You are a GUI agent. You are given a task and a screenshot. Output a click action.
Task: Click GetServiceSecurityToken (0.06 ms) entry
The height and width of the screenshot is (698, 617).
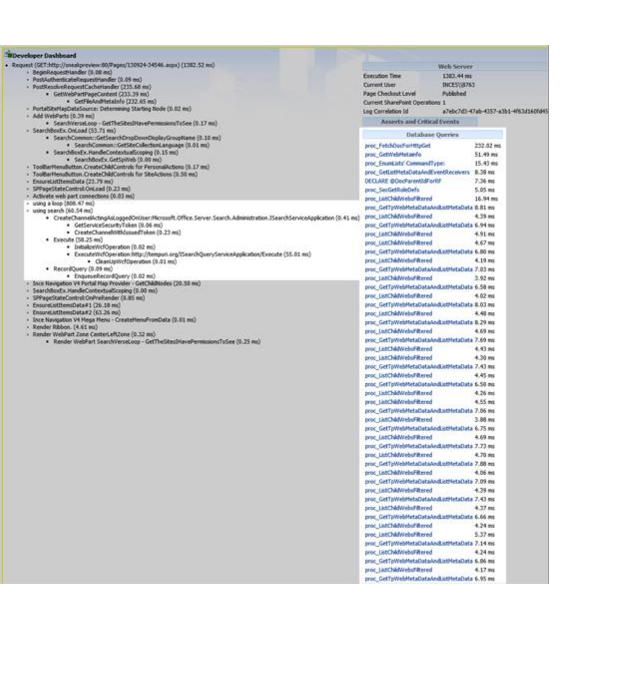tap(118, 225)
